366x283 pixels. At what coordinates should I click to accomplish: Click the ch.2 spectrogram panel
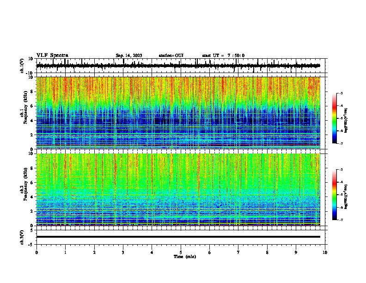click(178, 190)
